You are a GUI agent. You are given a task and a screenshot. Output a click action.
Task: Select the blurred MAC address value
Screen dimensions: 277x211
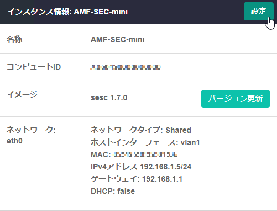pyautogui.click(x=145, y=155)
